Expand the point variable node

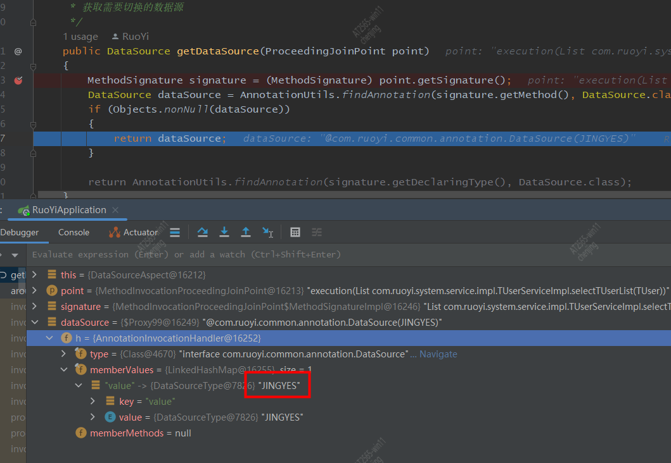coord(35,290)
